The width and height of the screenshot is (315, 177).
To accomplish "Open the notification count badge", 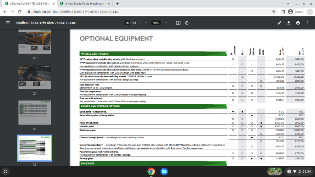I will (x=289, y=172).
